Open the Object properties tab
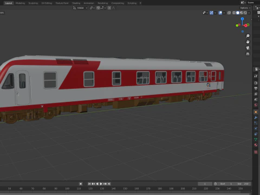Image resolution: width=260 pixels, height=195 pixels. click(256, 112)
